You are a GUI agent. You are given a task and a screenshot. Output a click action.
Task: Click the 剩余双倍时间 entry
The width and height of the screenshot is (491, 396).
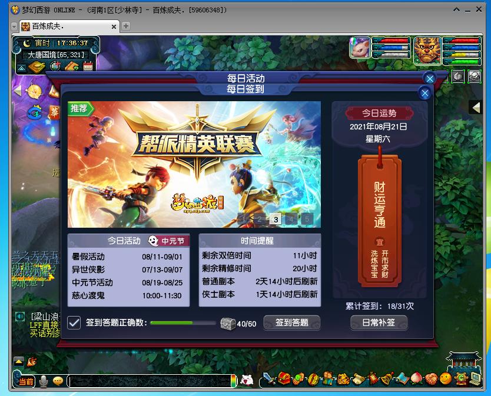click(260, 255)
